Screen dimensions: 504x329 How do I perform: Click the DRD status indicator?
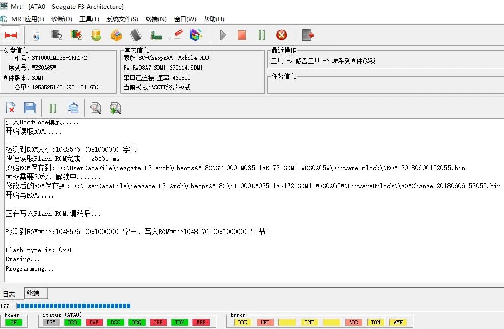point(73,322)
